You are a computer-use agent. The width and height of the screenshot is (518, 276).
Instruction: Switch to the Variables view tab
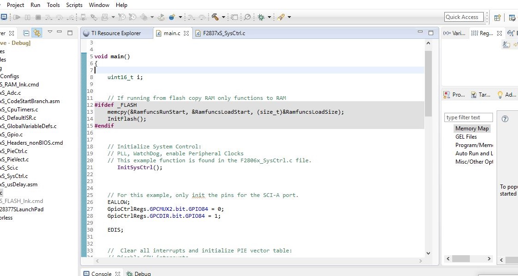pyautogui.click(x=454, y=33)
